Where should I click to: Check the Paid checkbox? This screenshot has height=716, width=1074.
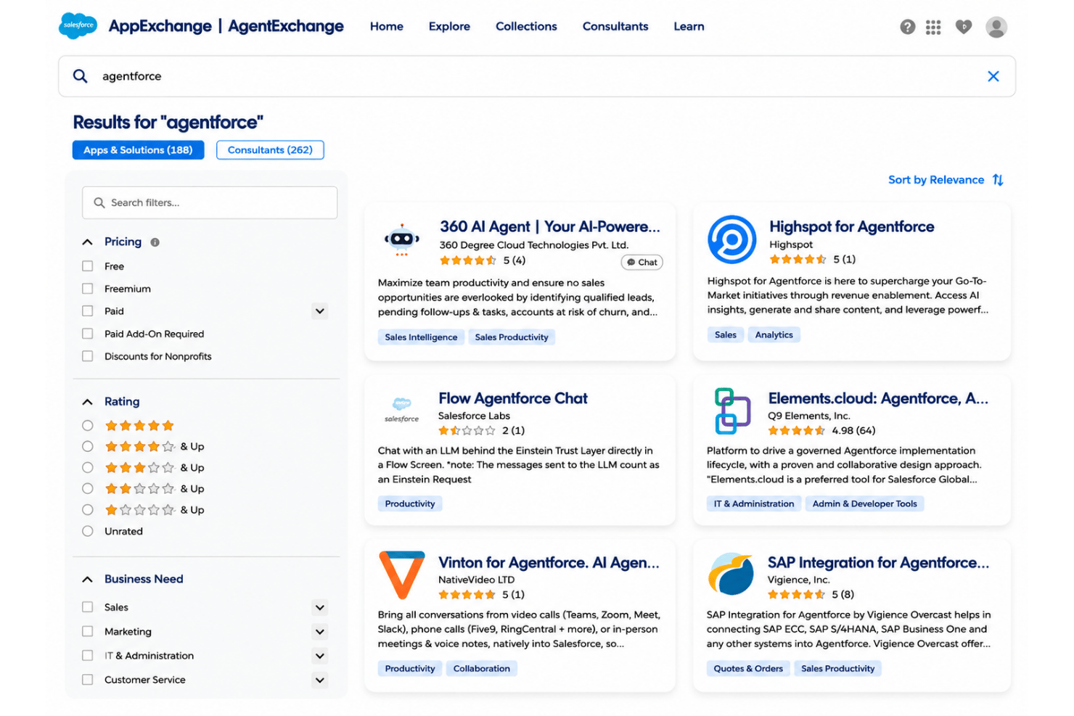pos(88,311)
